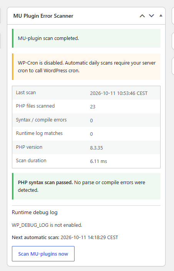Image resolution: width=174 pixels, height=271 pixels.
Task: Click the WP-Cron is disabled warning notice
Action: (x=86, y=67)
